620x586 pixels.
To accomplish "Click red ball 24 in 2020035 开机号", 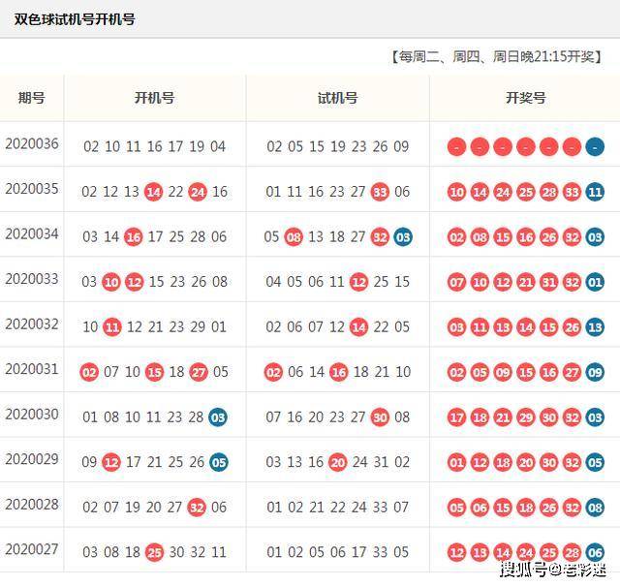I will coord(198,192).
